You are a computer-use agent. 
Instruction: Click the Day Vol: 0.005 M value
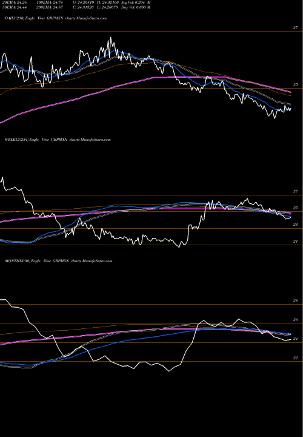point(136,7)
